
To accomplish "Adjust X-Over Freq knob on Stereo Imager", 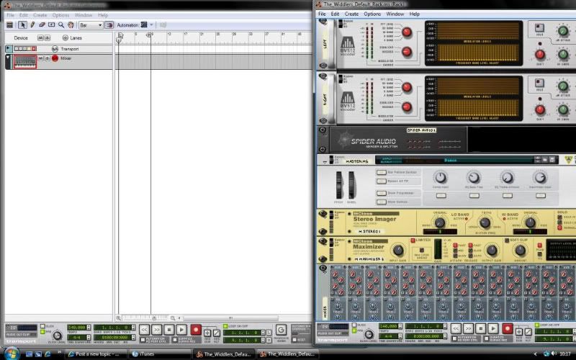I will coord(485,222).
